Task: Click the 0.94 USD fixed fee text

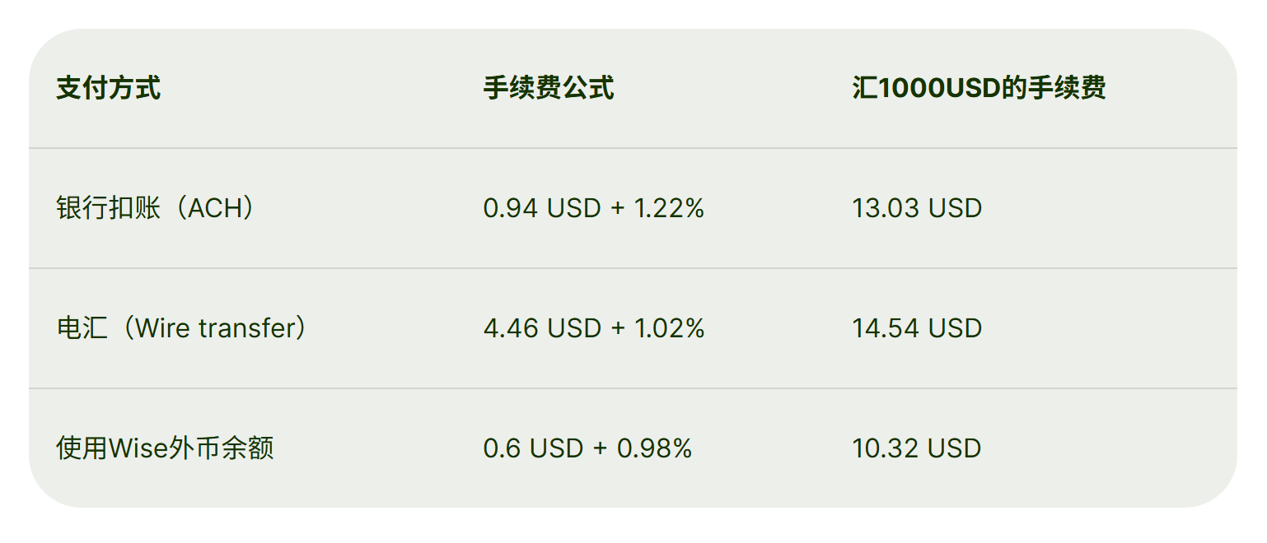Action: (542, 208)
